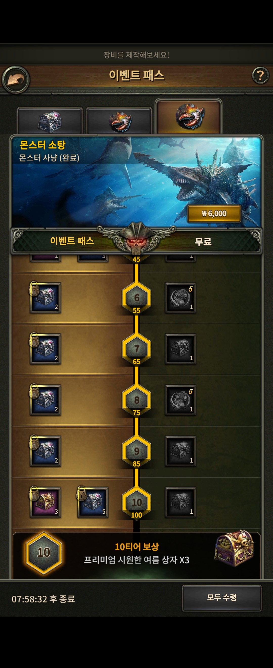Select the free chest reward at tier 7
Screen dimensions: 273x668
(x=180, y=349)
